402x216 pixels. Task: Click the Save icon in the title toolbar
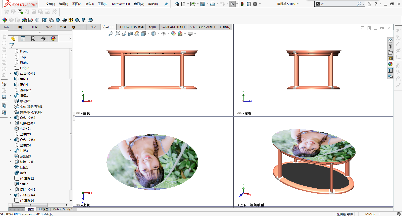(203, 4)
